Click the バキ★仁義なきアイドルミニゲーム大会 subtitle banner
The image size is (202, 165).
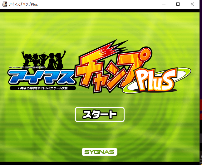pos(42,88)
